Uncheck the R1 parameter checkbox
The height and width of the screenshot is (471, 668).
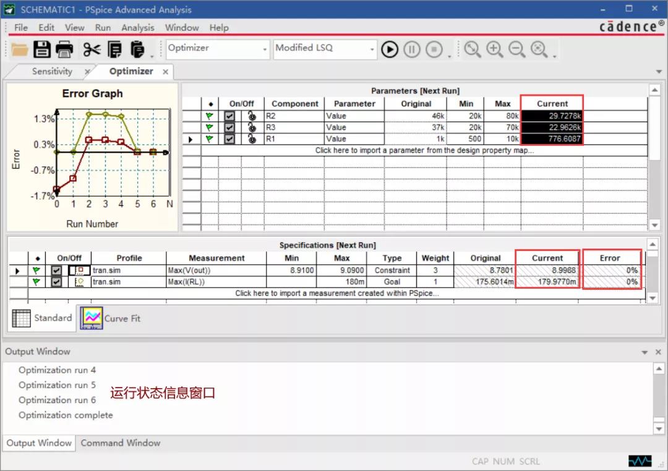(229, 139)
